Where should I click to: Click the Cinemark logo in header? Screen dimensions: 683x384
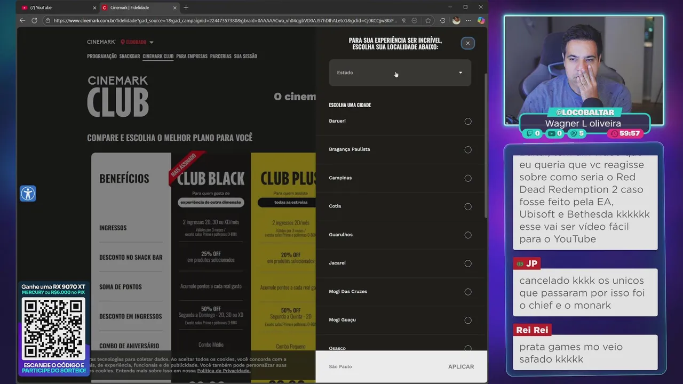101,42
